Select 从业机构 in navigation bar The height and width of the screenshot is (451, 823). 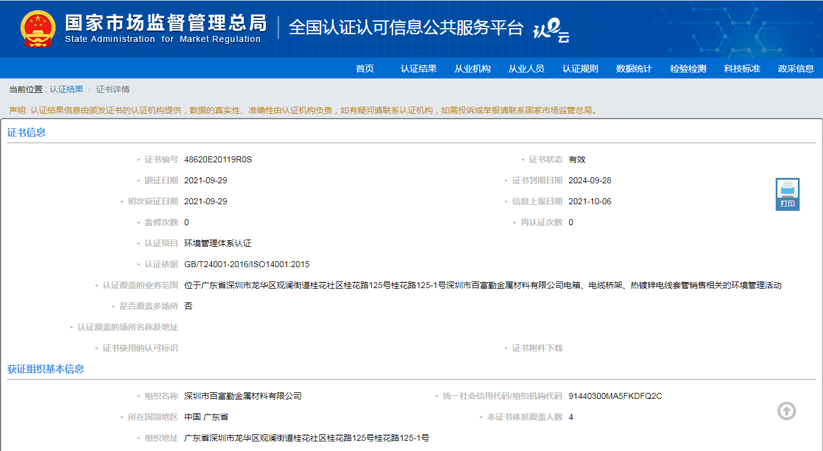[x=473, y=68]
